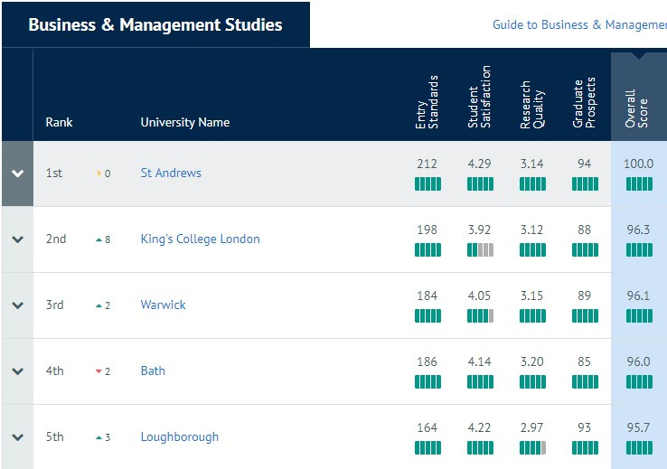Open the Loughborough university link

point(180,437)
